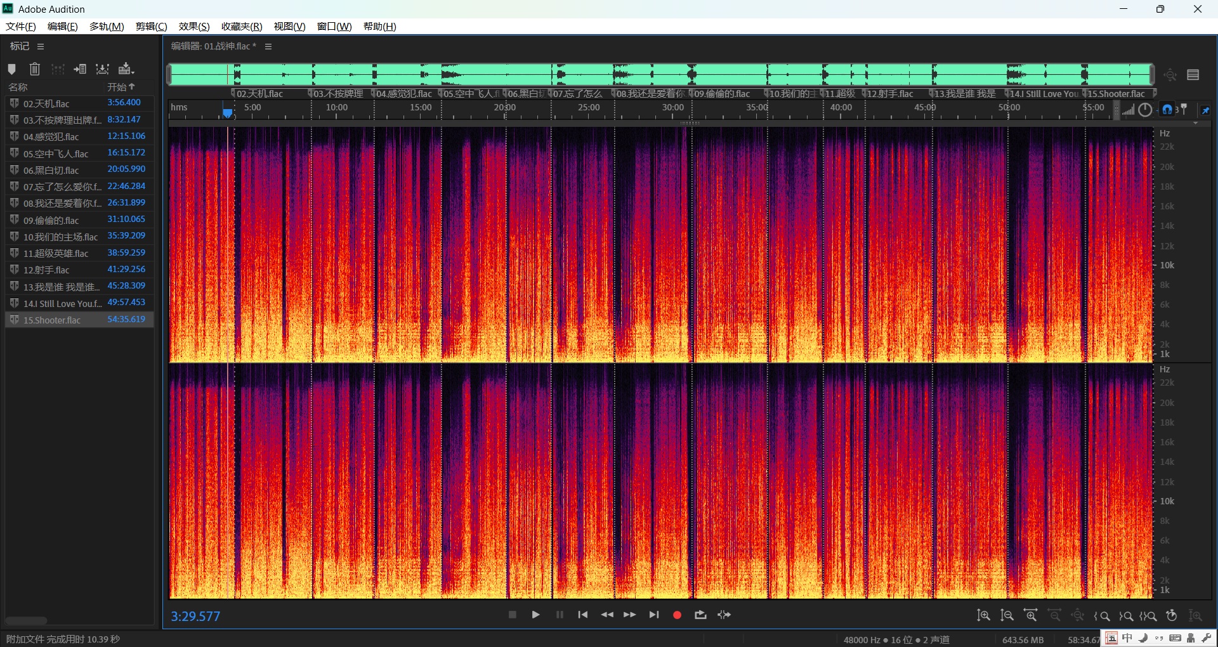The height and width of the screenshot is (647, 1218).
Task: Toggle the snapping magnet button
Action: click(x=1167, y=110)
